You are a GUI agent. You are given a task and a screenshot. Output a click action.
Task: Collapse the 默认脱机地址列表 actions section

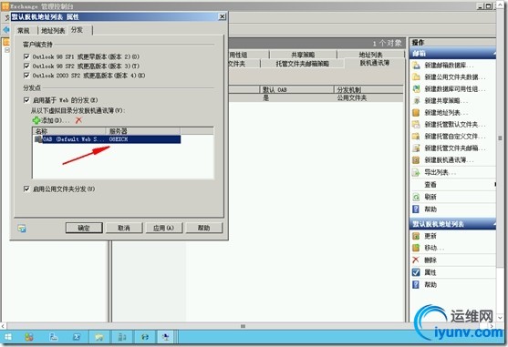[494, 224]
